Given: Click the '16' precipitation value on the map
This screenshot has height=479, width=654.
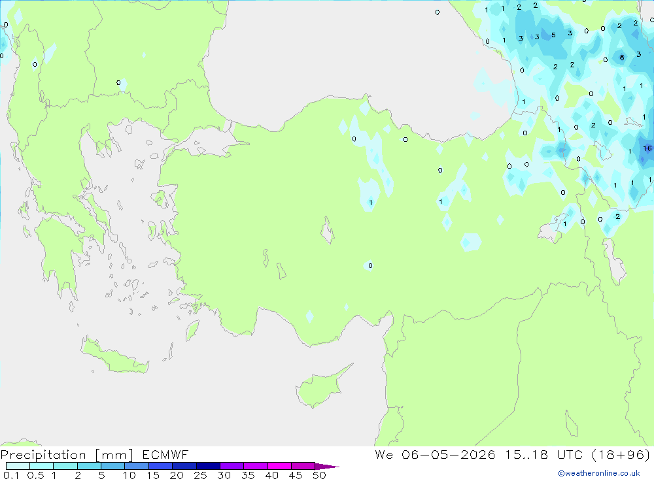Looking at the screenshot, I should click(647, 148).
